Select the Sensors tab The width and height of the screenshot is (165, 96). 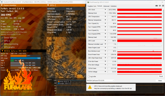100,6
